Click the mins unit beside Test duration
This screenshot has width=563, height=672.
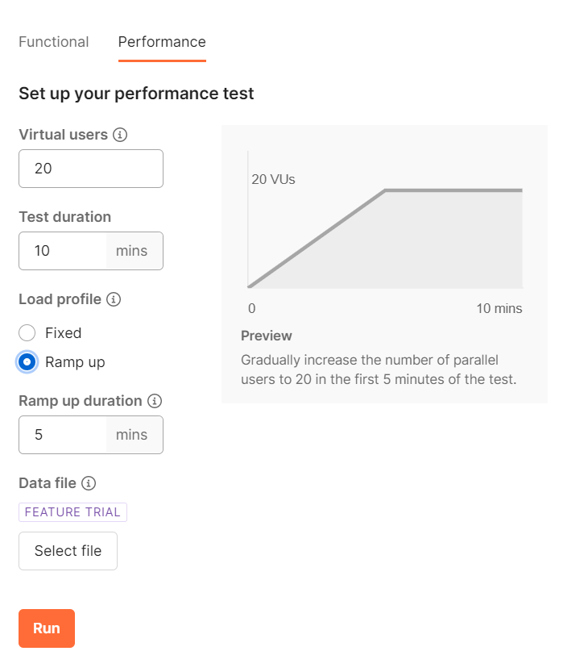click(x=132, y=251)
